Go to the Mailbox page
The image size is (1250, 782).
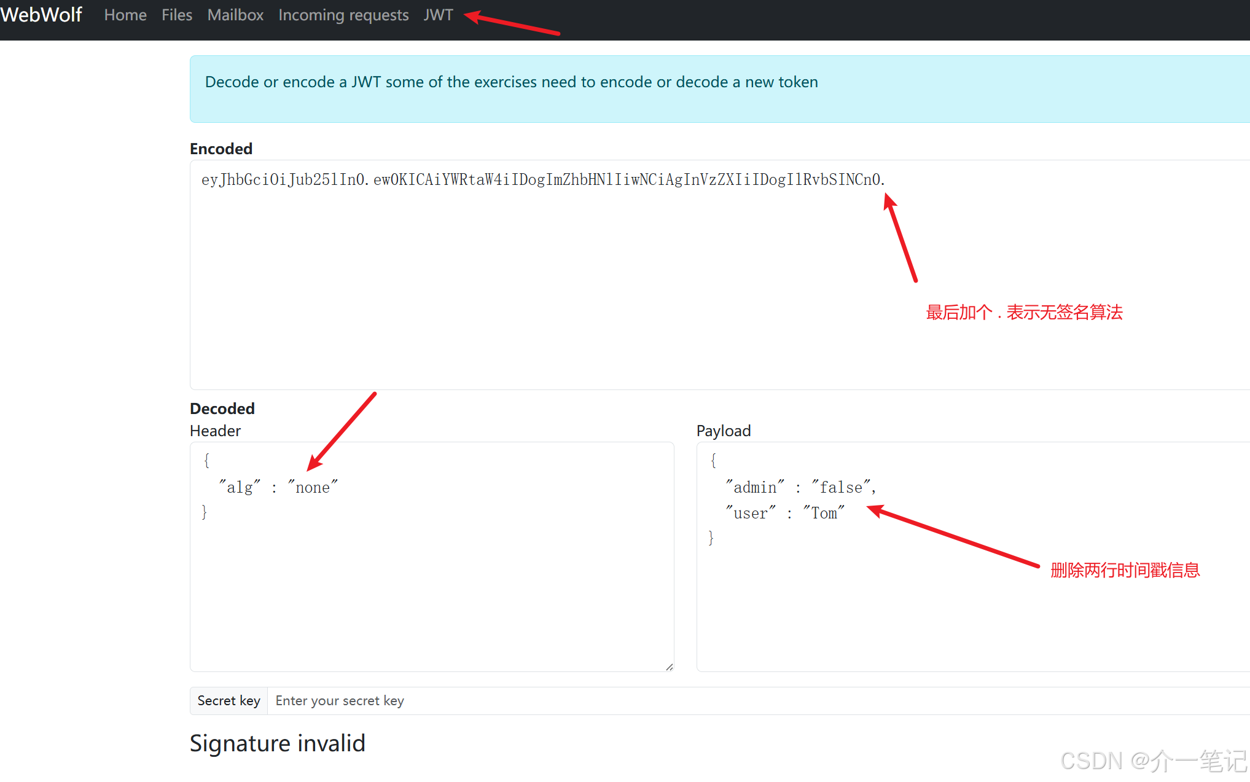(235, 15)
